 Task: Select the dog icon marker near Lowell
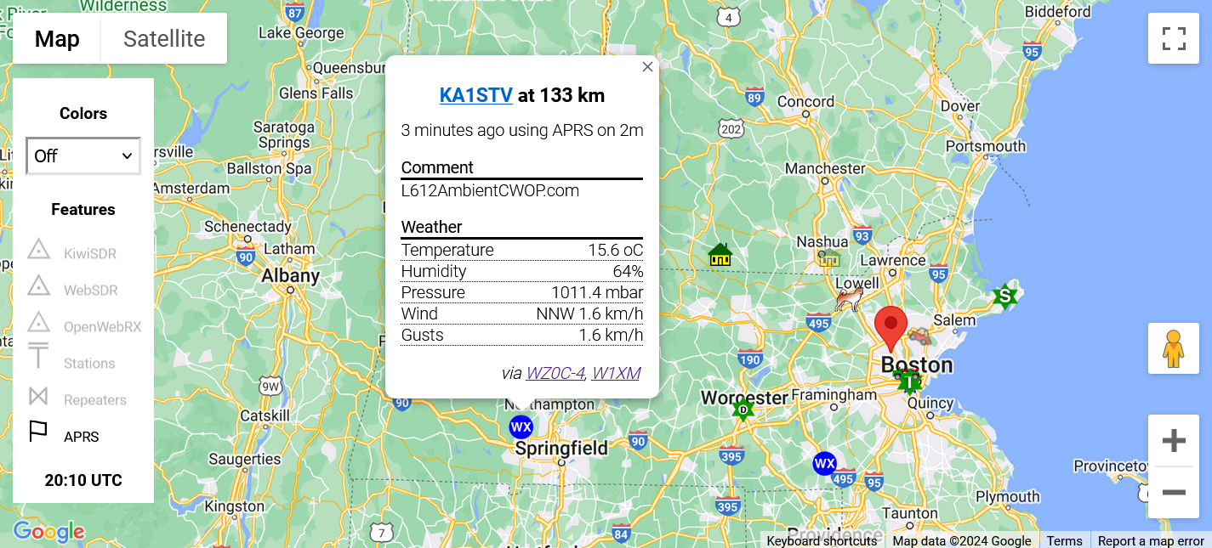[849, 299]
